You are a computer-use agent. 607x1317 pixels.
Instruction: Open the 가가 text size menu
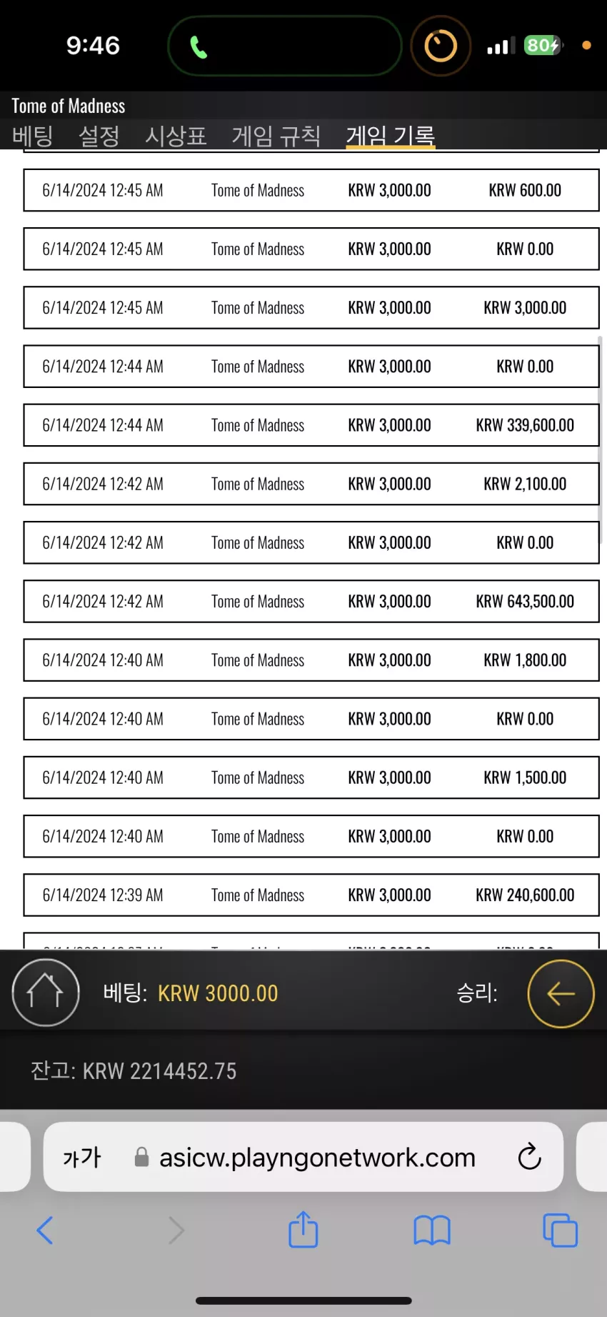82,1157
